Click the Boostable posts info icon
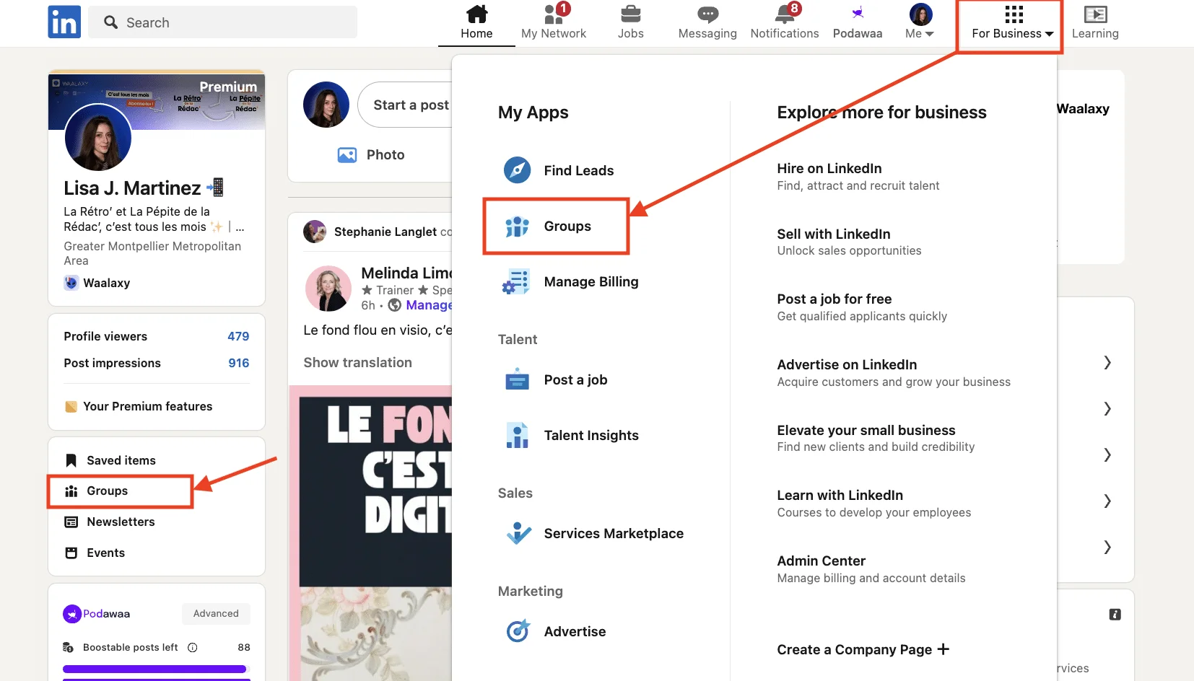 coord(193,647)
